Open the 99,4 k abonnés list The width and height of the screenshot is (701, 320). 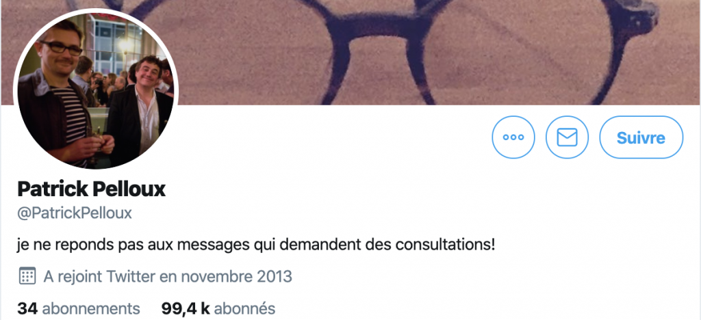tap(218, 308)
